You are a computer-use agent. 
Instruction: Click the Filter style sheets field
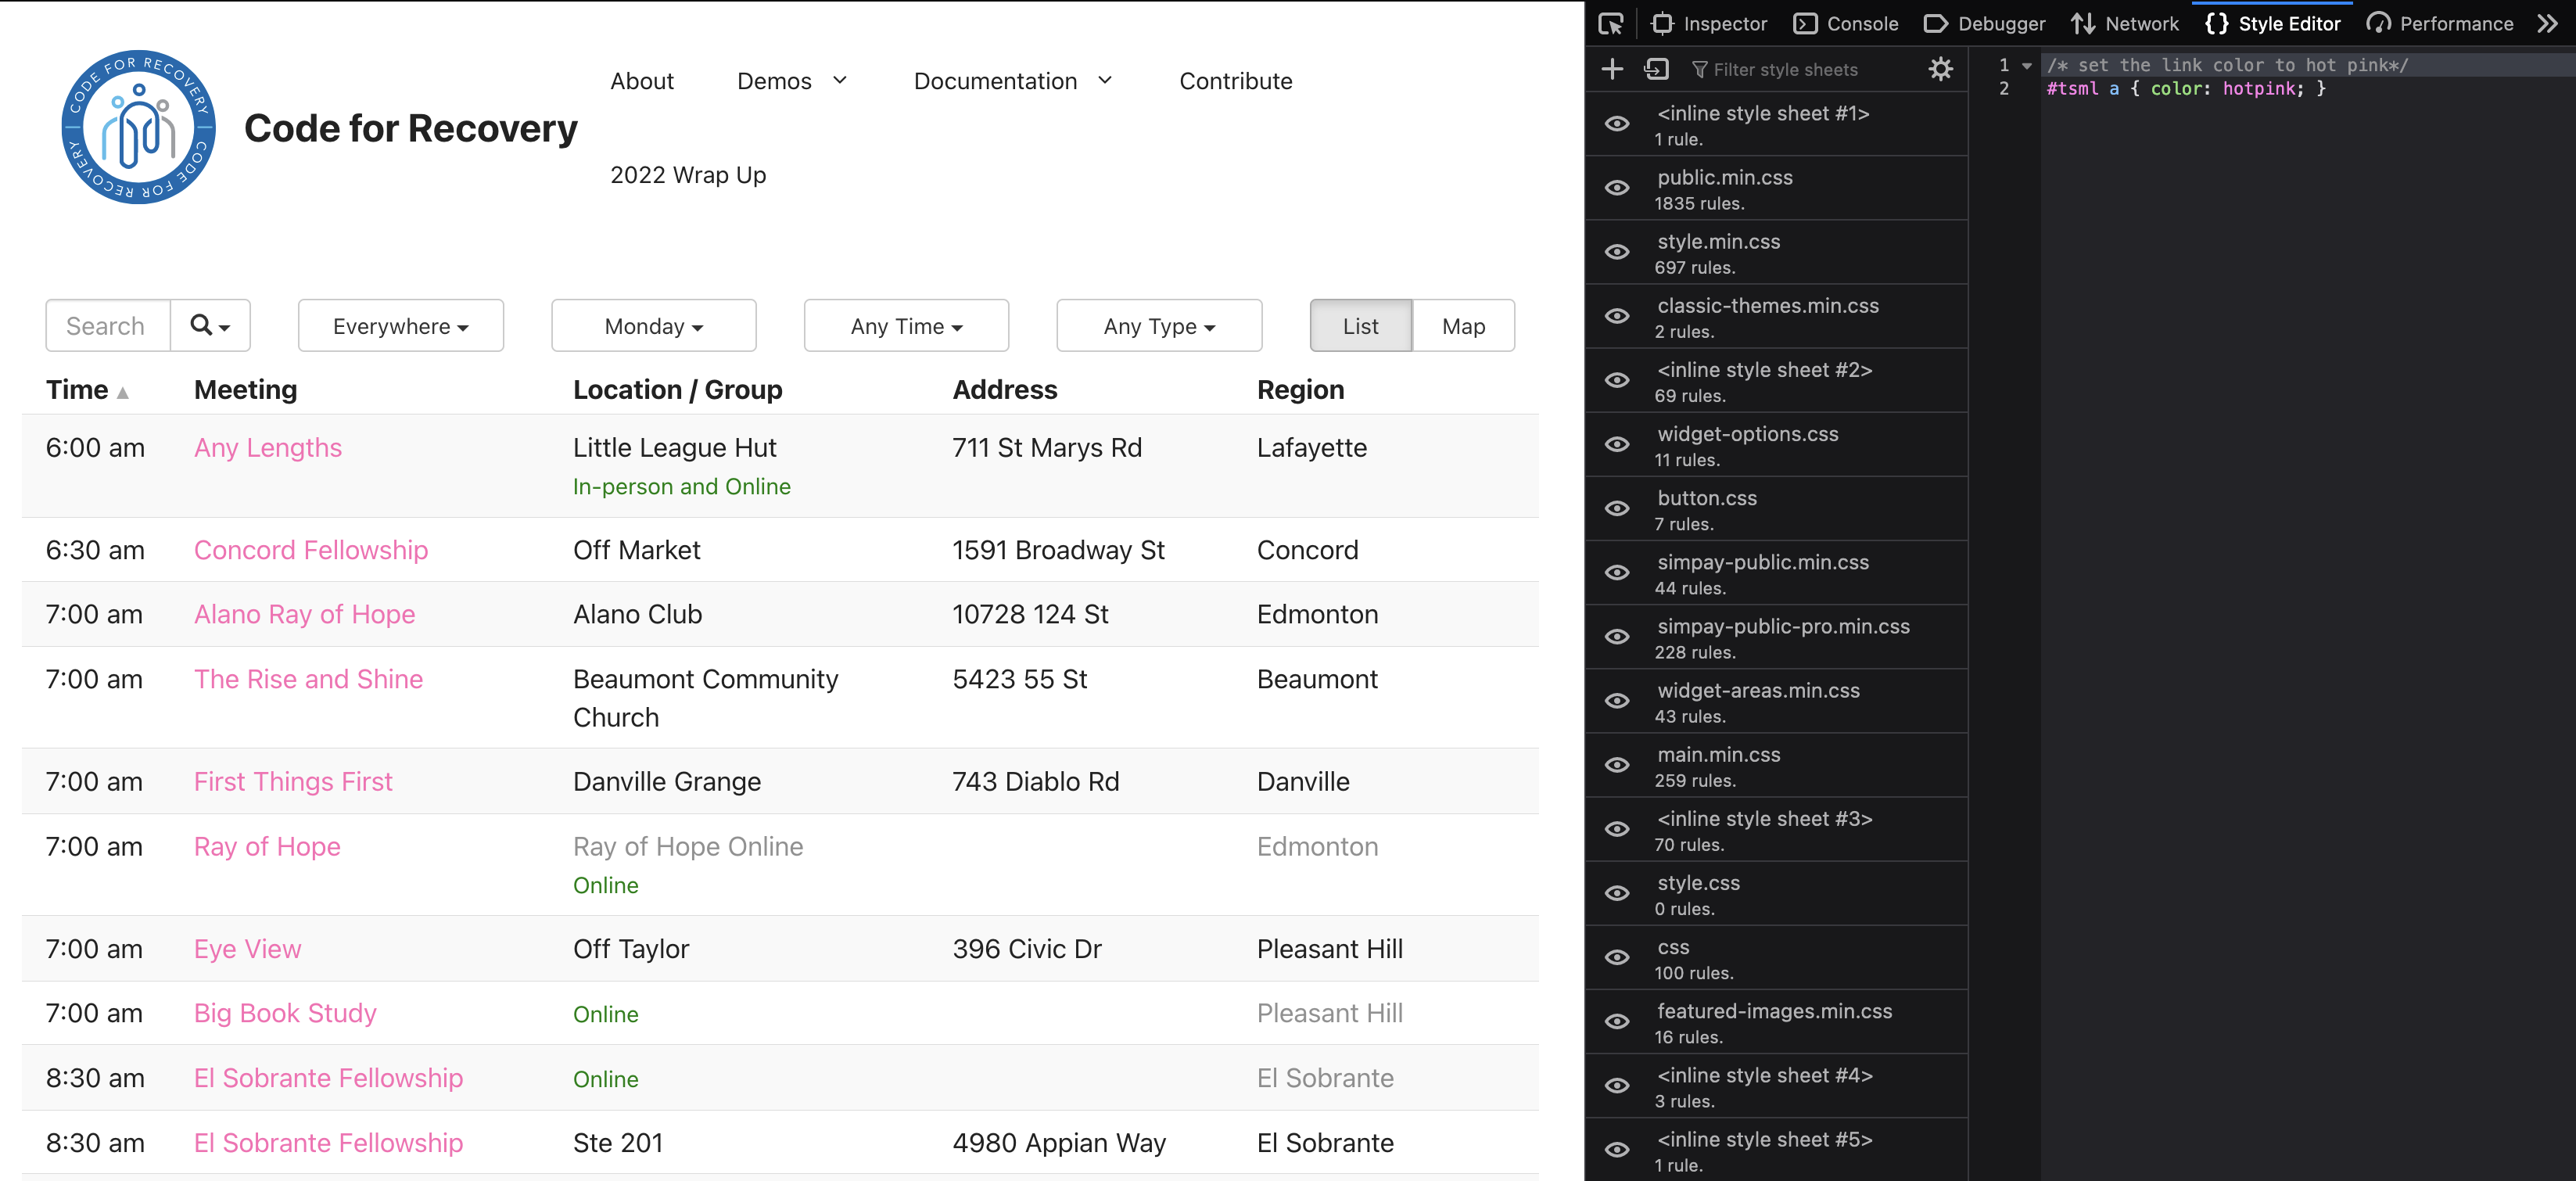click(1785, 70)
